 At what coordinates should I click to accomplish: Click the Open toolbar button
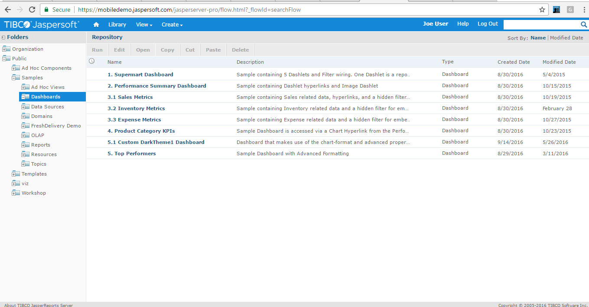pos(143,50)
